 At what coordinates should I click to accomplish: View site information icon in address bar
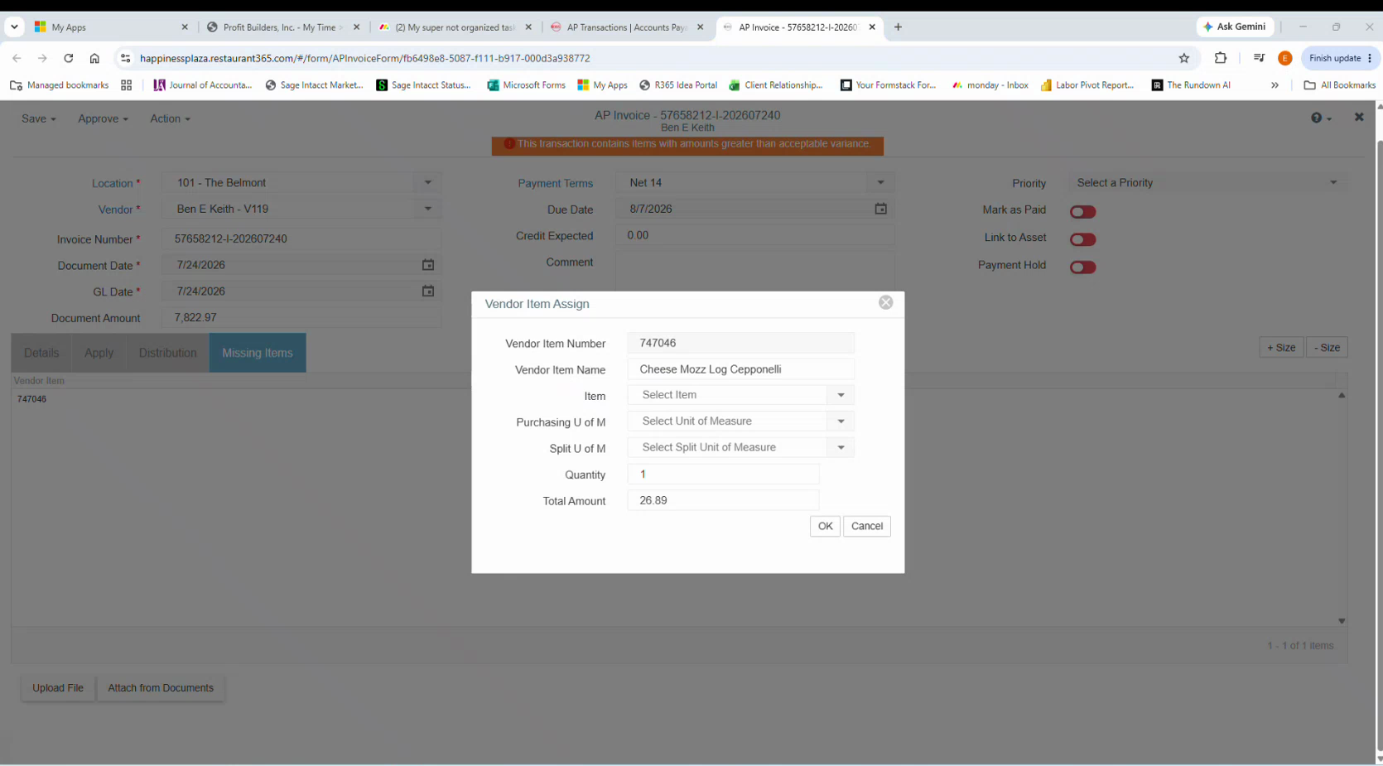click(x=125, y=58)
